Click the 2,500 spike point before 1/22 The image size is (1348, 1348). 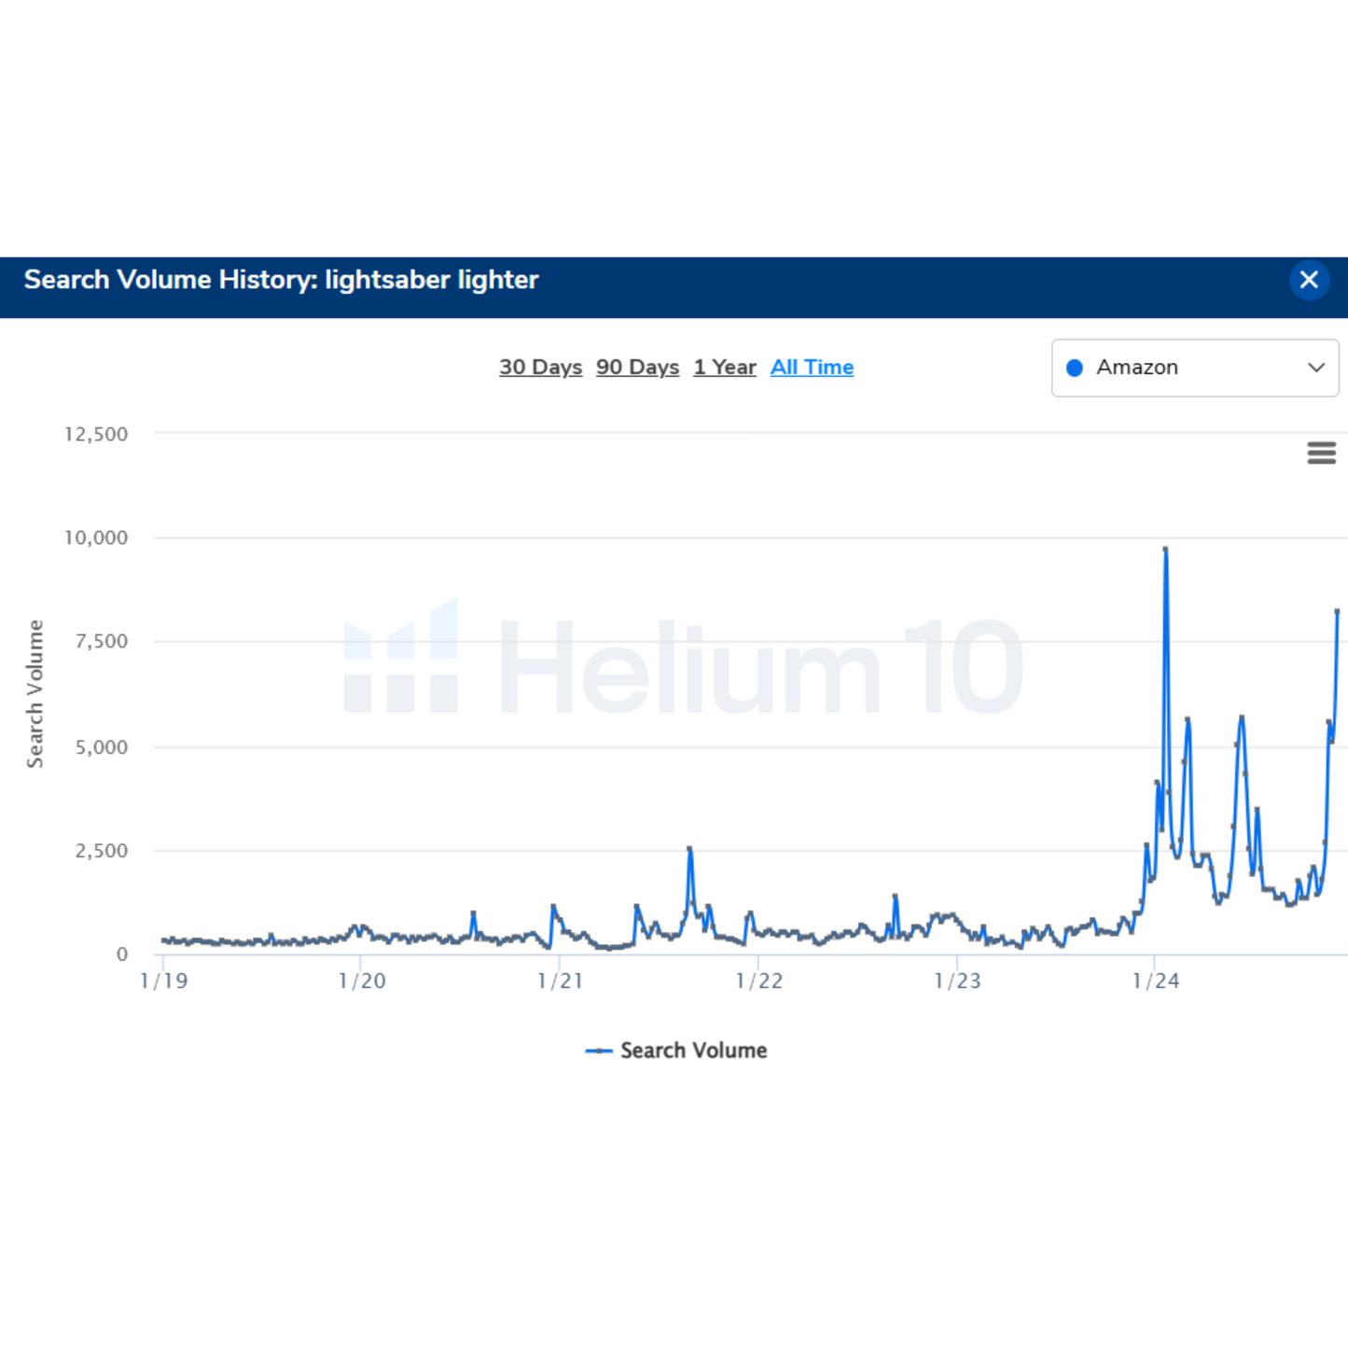pos(689,848)
